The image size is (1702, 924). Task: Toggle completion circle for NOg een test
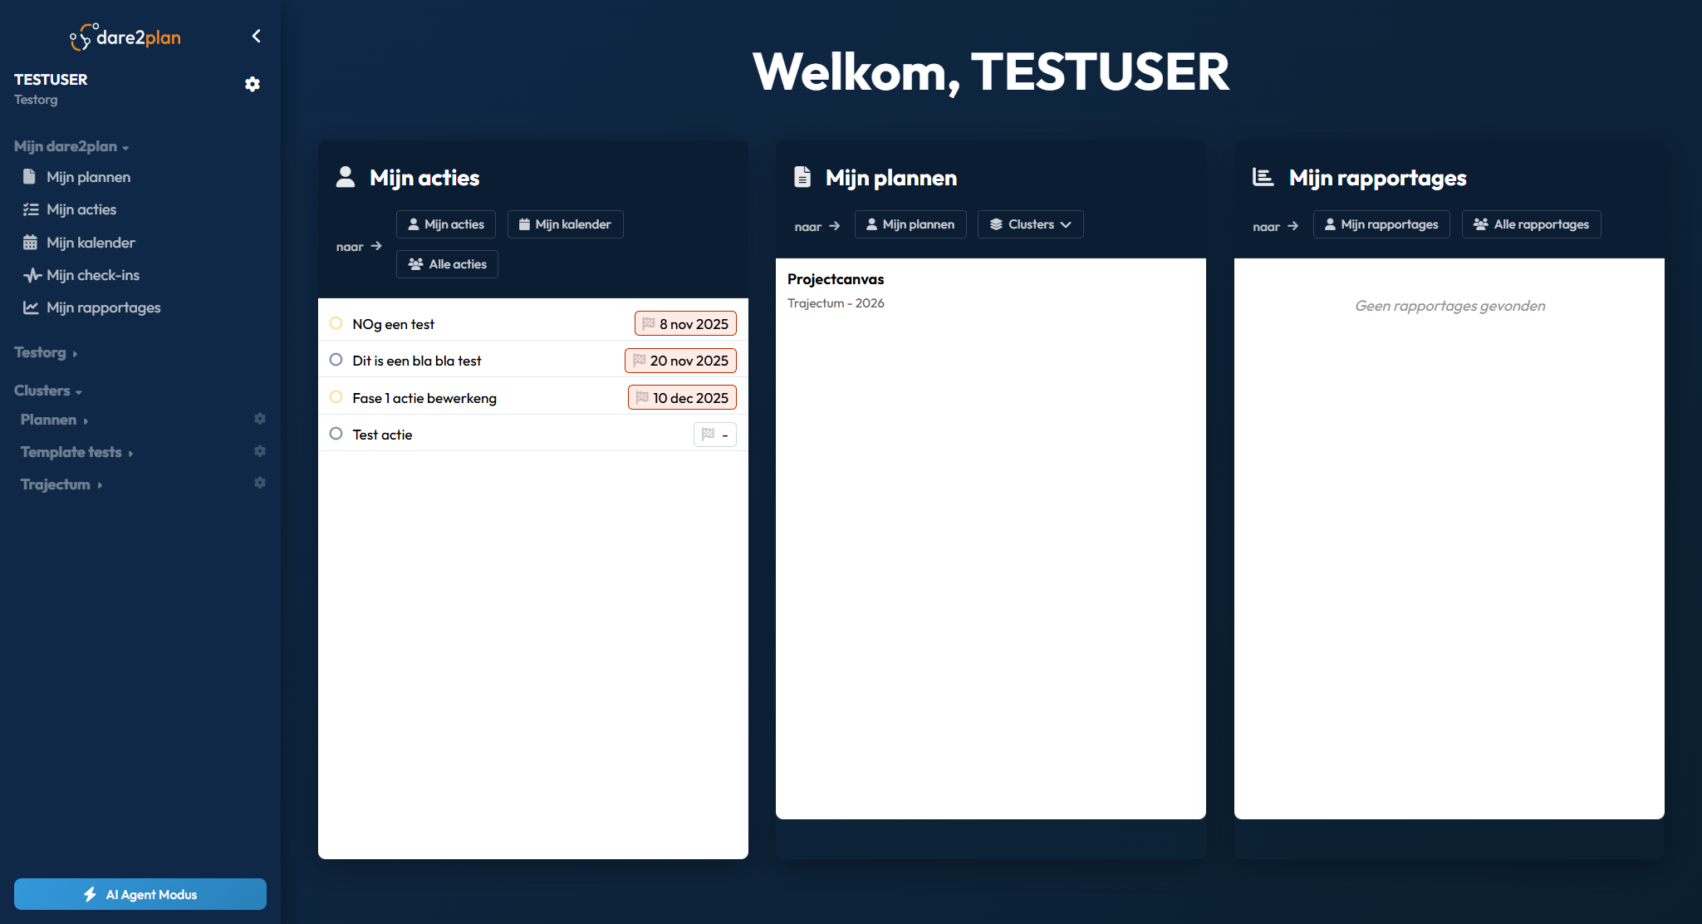point(336,323)
